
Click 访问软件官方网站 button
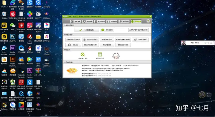[107, 40]
